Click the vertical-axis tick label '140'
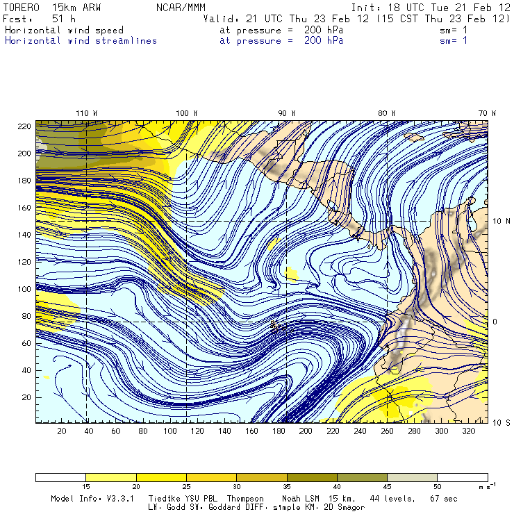 [x=24, y=235]
